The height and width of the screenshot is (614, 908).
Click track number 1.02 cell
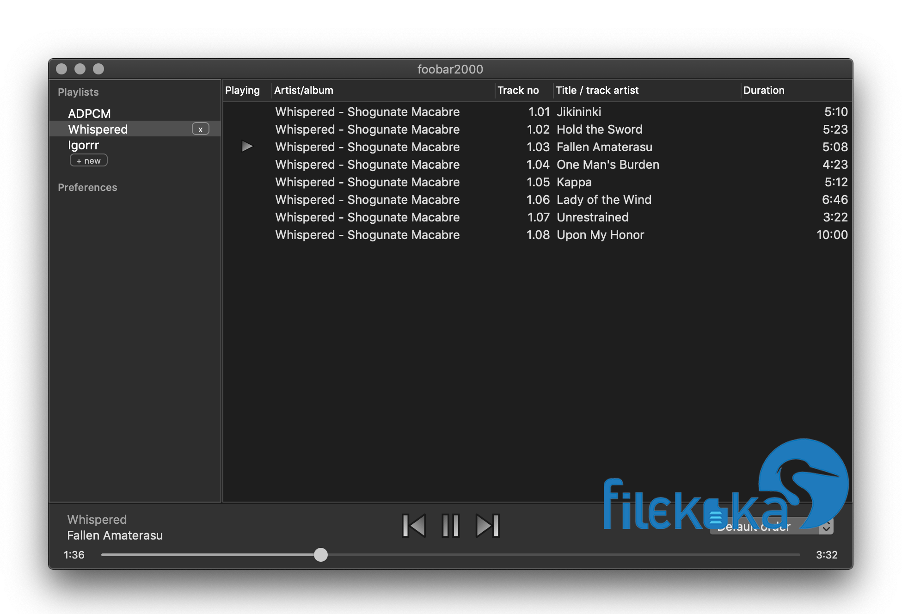pyautogui.click(x=539, y=129)
